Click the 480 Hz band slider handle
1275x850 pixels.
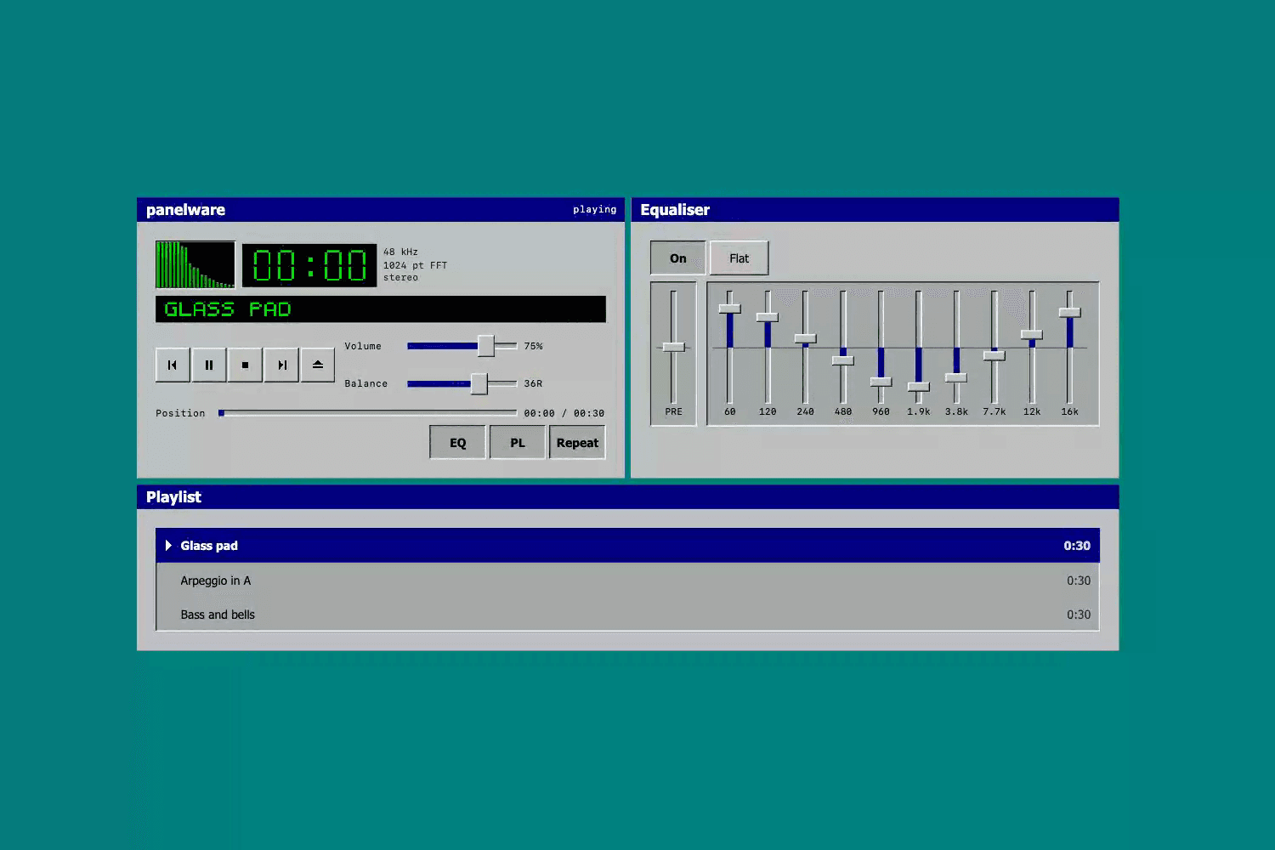tap(843, 360)
